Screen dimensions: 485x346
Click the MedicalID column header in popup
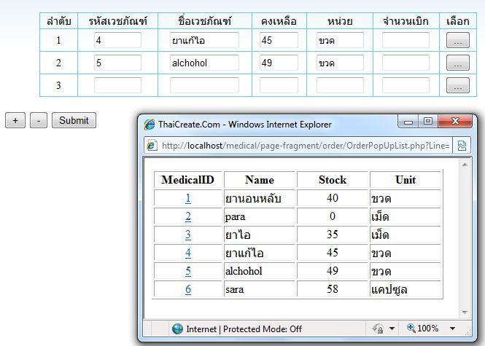click(x=187, y=180)
